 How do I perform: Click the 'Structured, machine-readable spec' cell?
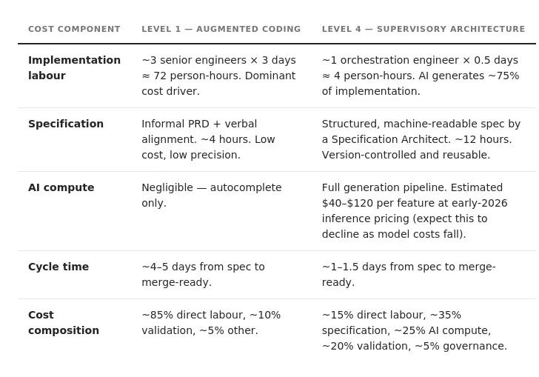[421, 139]
